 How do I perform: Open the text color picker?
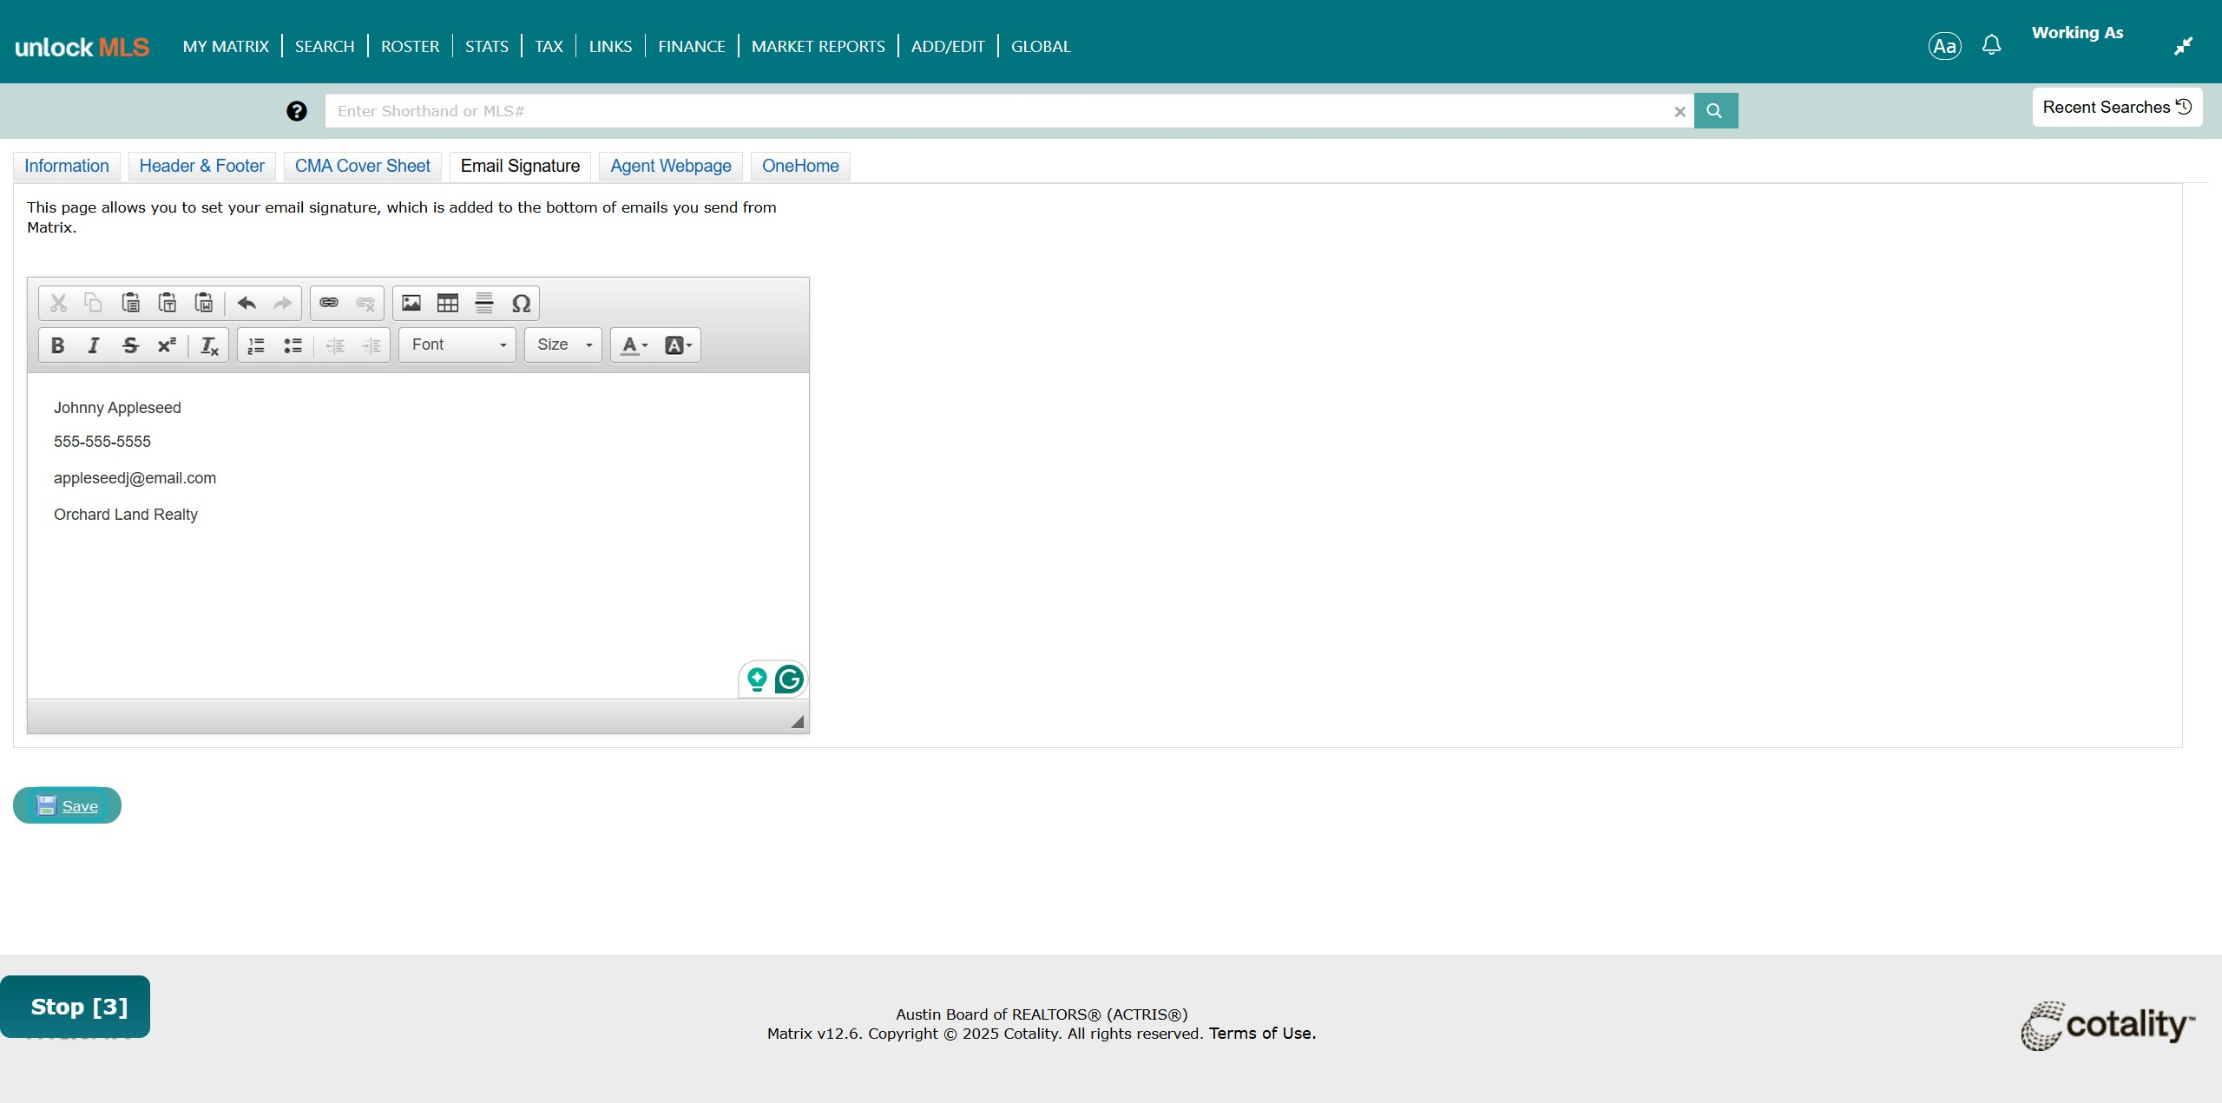pos(634,345)
